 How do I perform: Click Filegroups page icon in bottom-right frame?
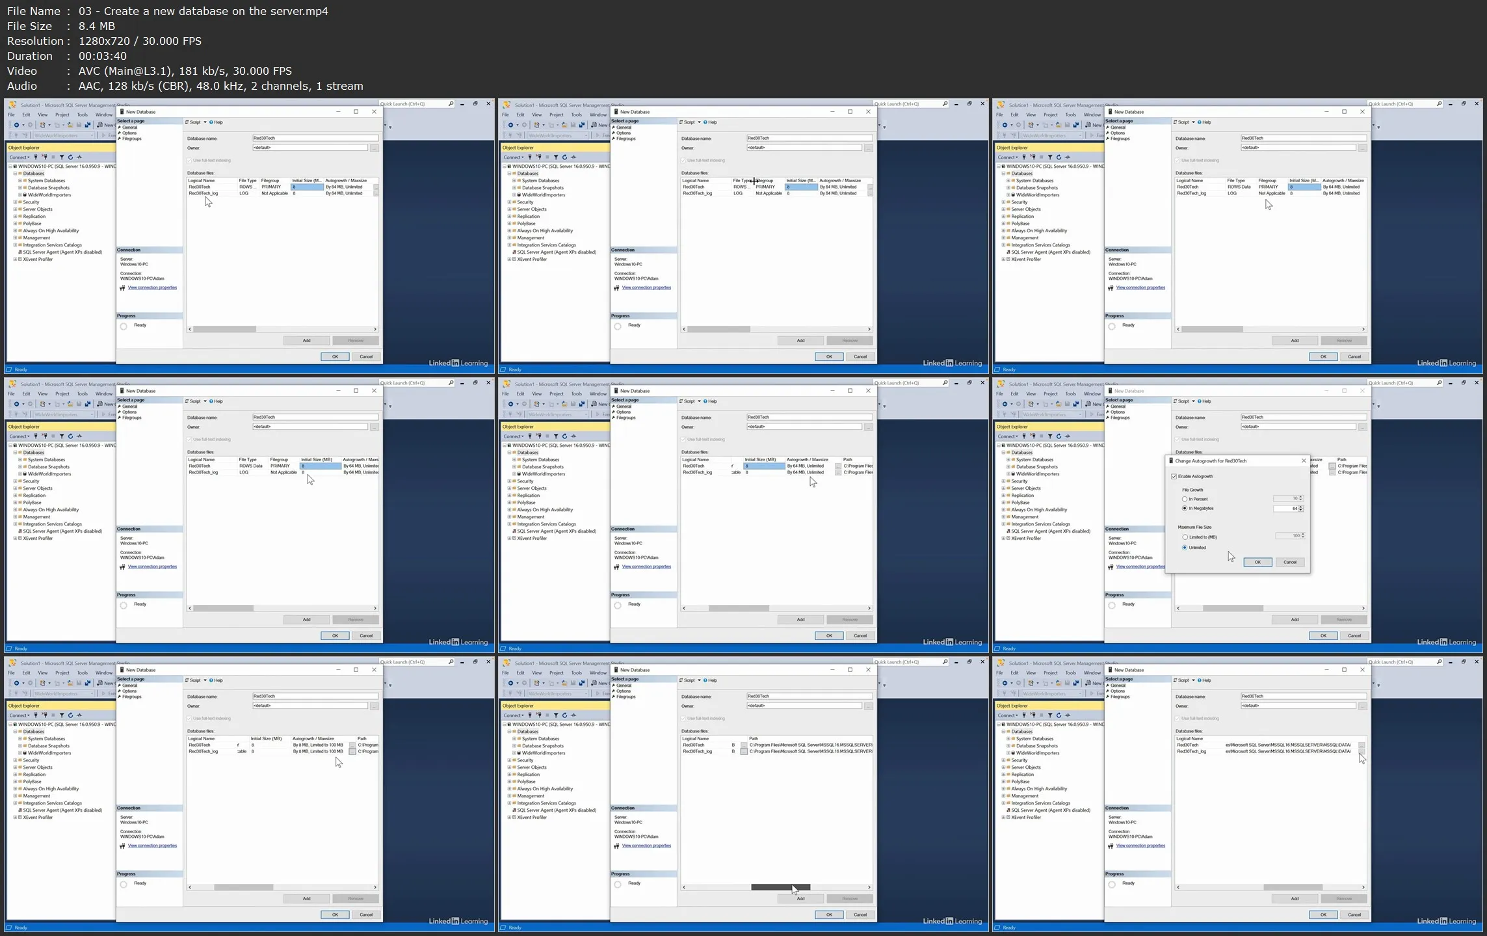(x=1107, y=697)
